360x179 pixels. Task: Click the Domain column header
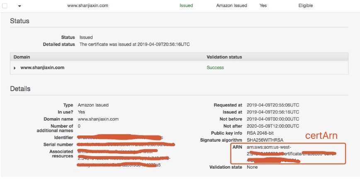[x=22, y=57]
